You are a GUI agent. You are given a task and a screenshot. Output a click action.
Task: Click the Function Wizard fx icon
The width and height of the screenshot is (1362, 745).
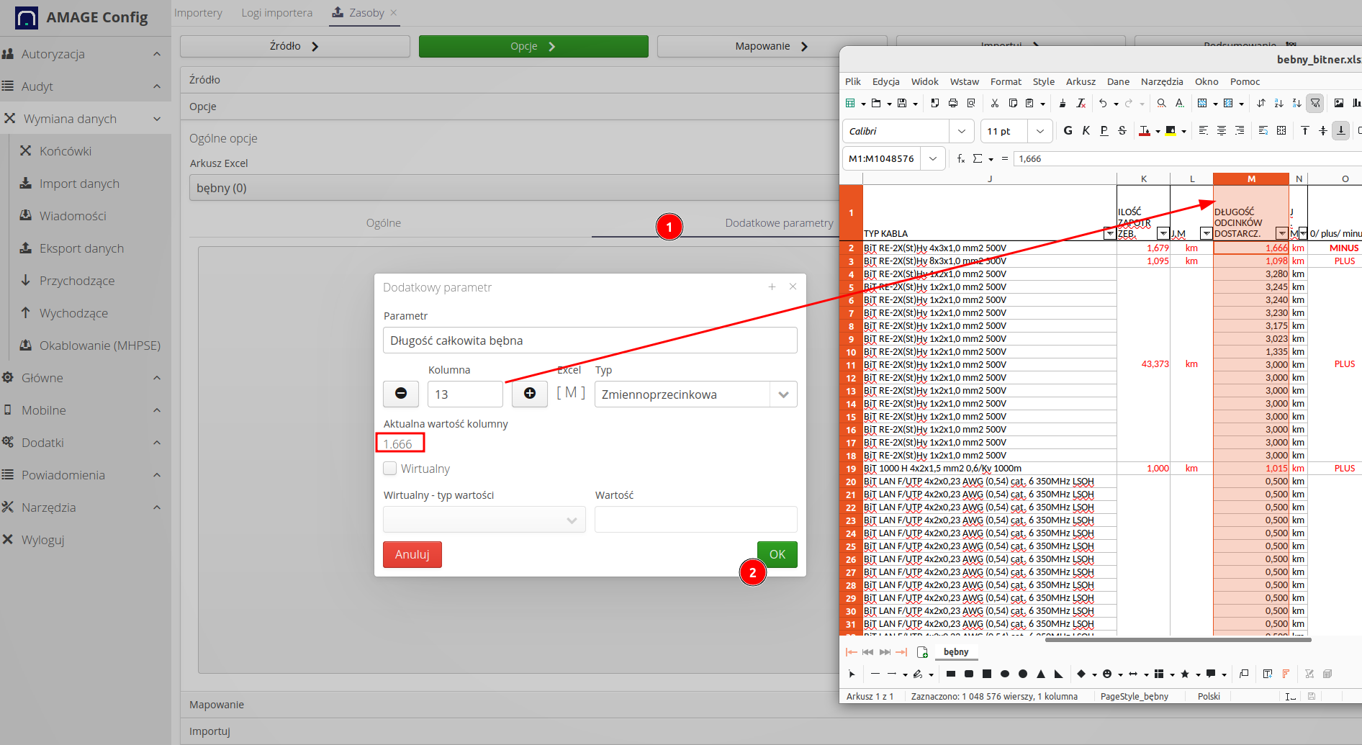(960, 159)
